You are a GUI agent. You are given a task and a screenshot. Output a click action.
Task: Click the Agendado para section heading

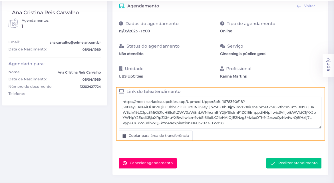pyautogui.click(x=27, y=64)
